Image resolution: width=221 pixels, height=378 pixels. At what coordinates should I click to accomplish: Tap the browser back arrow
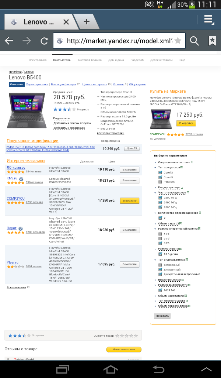(x=9, y=41)
